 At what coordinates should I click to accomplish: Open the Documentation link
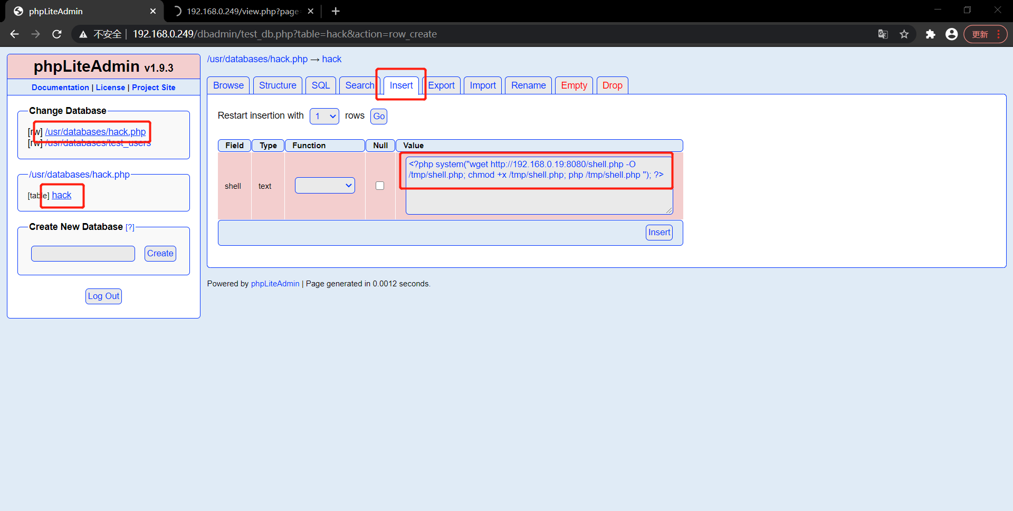coord(60,88)
